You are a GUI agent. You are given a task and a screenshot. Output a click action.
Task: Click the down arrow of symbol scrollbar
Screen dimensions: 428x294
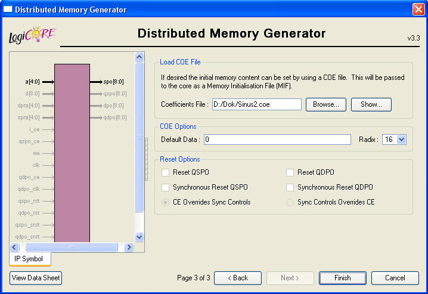[139, 237]
